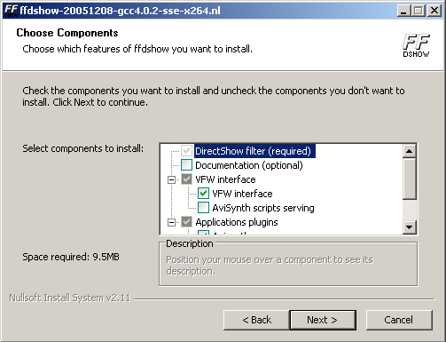
Task: Select DirectShow filter (required) item
Action: pyautogui.click(x=254, y=151)
